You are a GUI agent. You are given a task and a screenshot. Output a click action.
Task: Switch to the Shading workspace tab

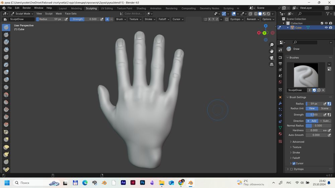(141, 8)
